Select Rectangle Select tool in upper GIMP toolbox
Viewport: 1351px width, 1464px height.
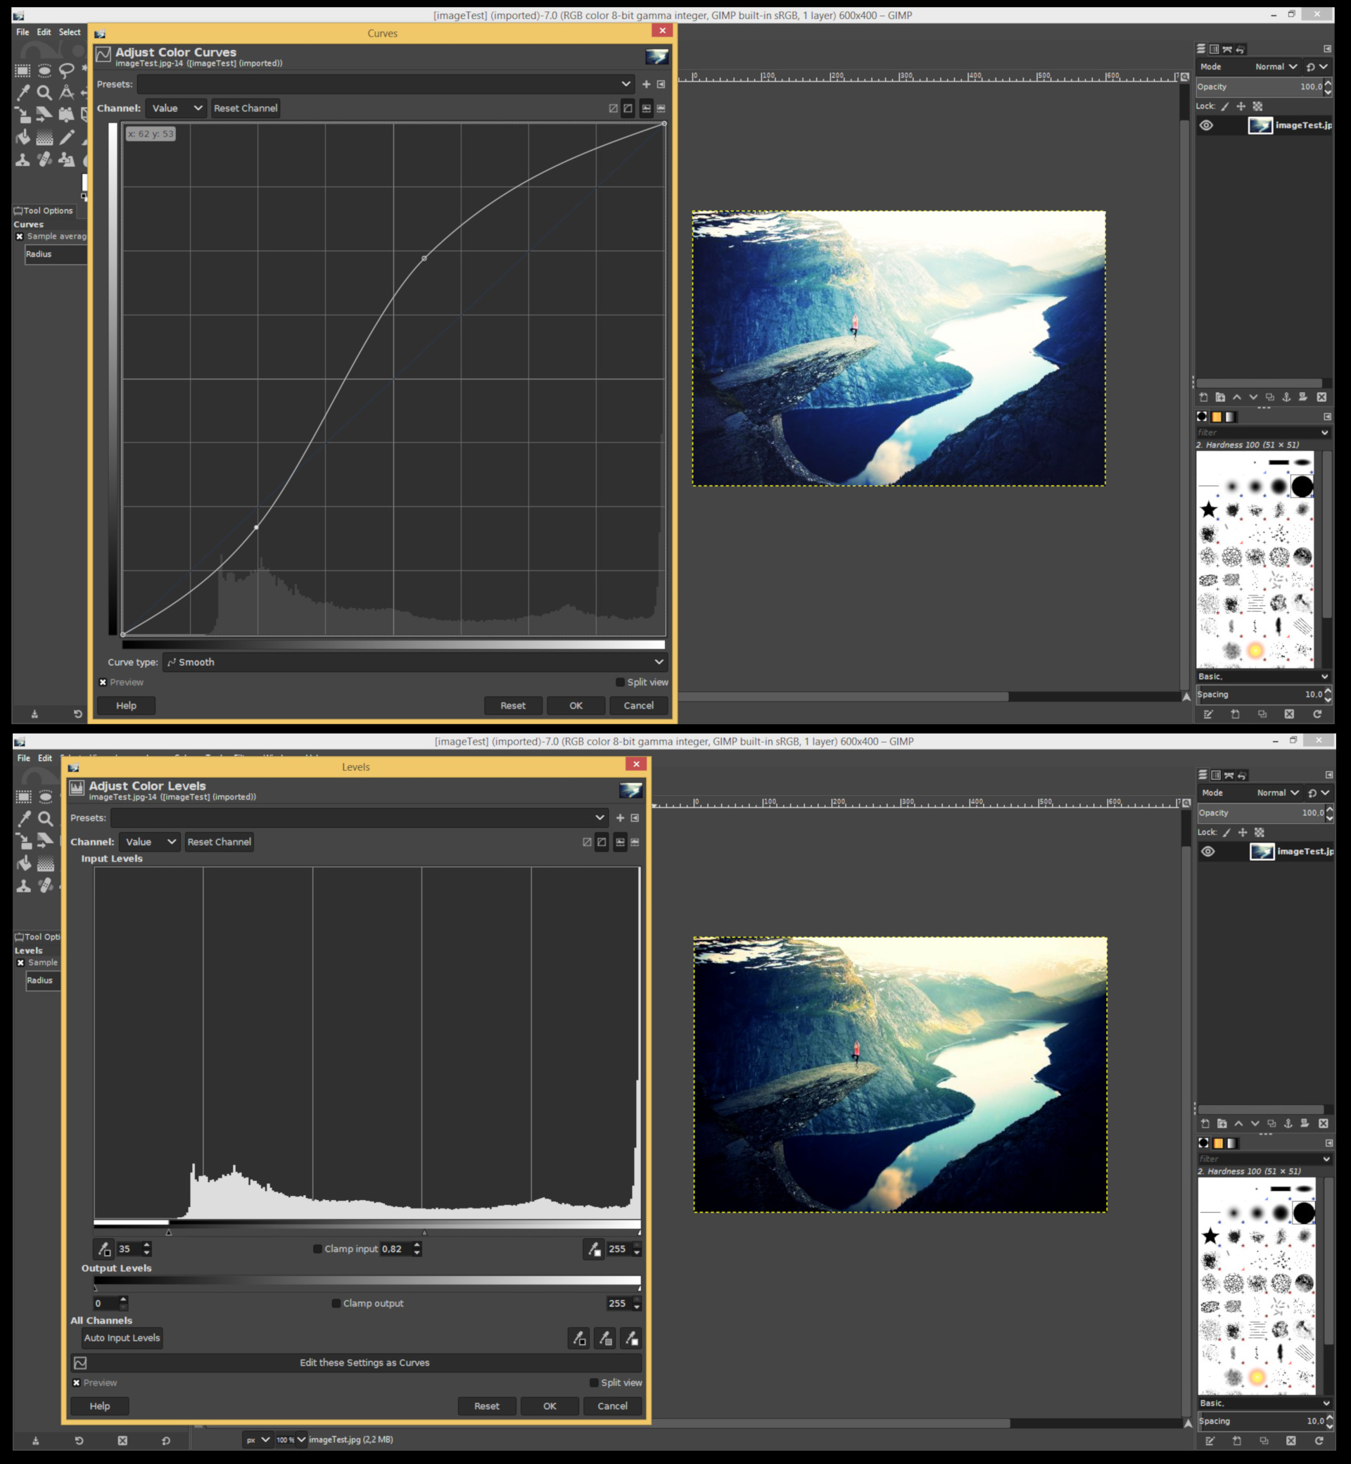(x=23, y=70)
